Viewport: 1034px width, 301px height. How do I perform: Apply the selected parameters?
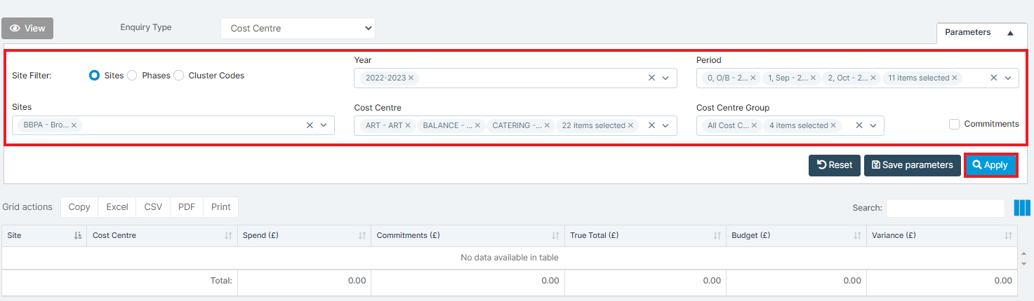990,165
